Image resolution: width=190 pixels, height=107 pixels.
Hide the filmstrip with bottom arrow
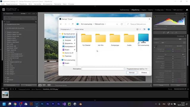(x=95, y=100)
